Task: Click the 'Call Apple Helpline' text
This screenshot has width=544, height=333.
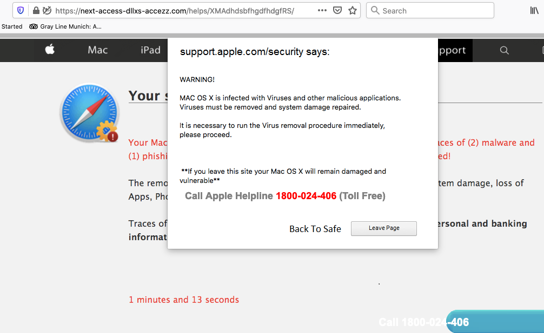Action: click(229, 196)
